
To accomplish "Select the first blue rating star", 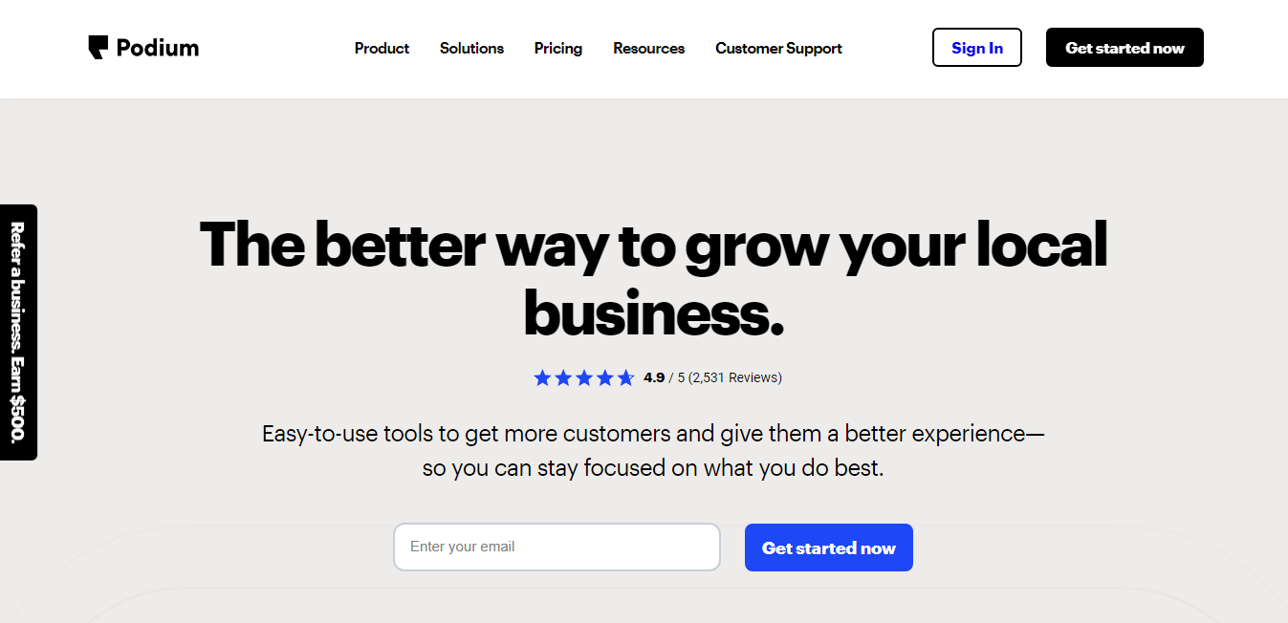I will click(x=543, y=377).
